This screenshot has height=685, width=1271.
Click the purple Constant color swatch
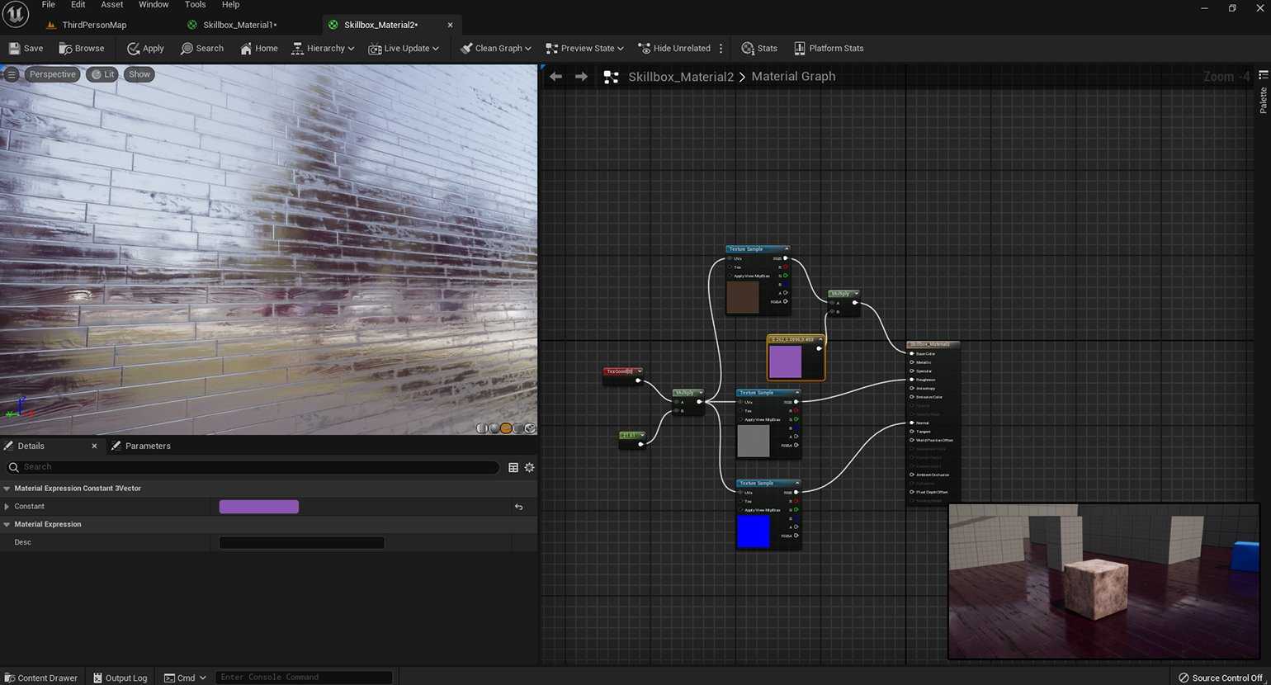(258, 507)
